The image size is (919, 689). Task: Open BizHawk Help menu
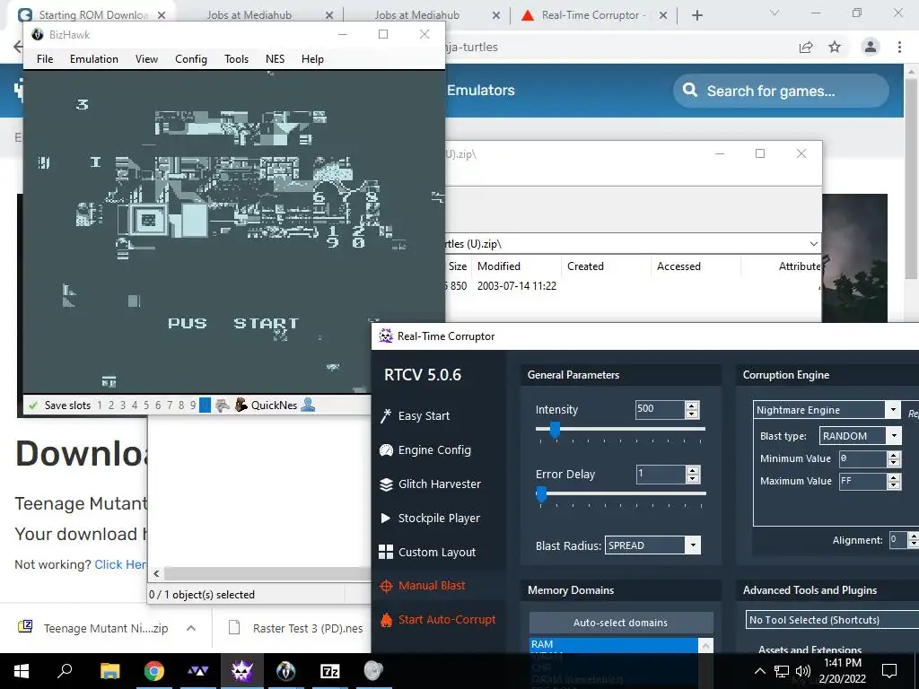312,59
